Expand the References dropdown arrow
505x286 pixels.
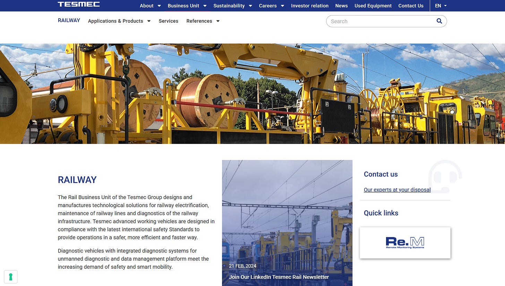(x=218, y=21)
